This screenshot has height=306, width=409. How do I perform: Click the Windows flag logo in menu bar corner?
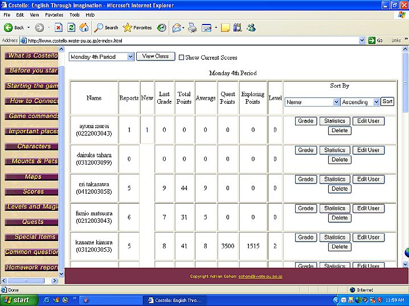click(x=402, y=15)
